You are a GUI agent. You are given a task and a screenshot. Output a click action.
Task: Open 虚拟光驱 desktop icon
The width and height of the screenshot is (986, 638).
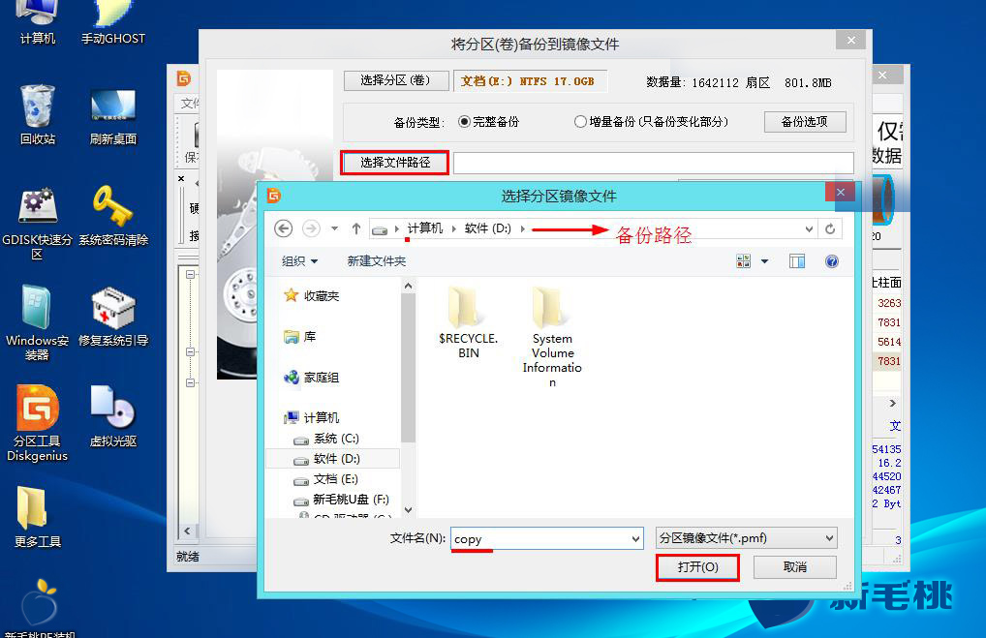point(113,416)
